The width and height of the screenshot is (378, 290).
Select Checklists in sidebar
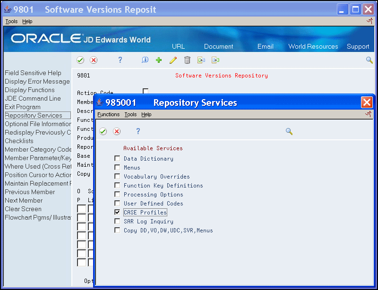(19, 141)
